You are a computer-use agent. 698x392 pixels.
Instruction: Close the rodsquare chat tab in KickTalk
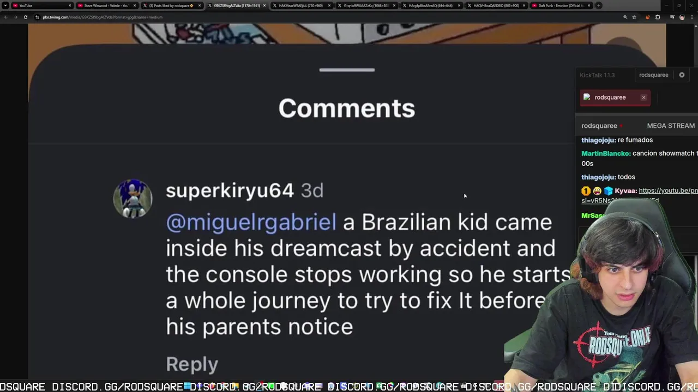tap(643, 97)
